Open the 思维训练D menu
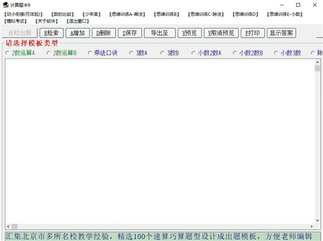323x241 pixels. click(x=245, y=14)
